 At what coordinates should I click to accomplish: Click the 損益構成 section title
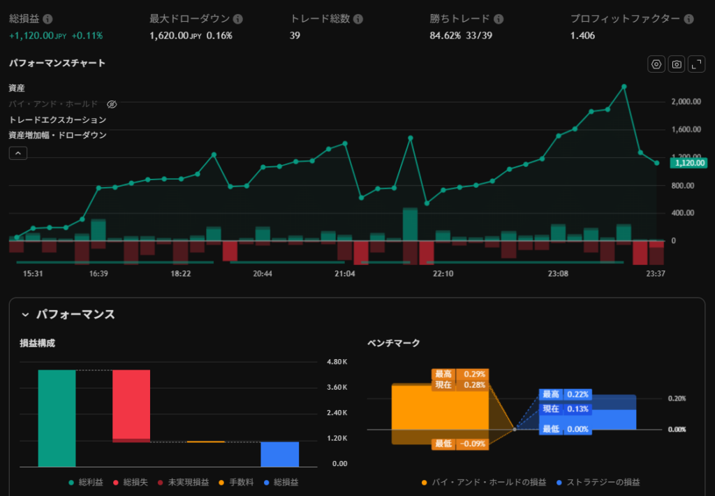[x=37, y=343]
